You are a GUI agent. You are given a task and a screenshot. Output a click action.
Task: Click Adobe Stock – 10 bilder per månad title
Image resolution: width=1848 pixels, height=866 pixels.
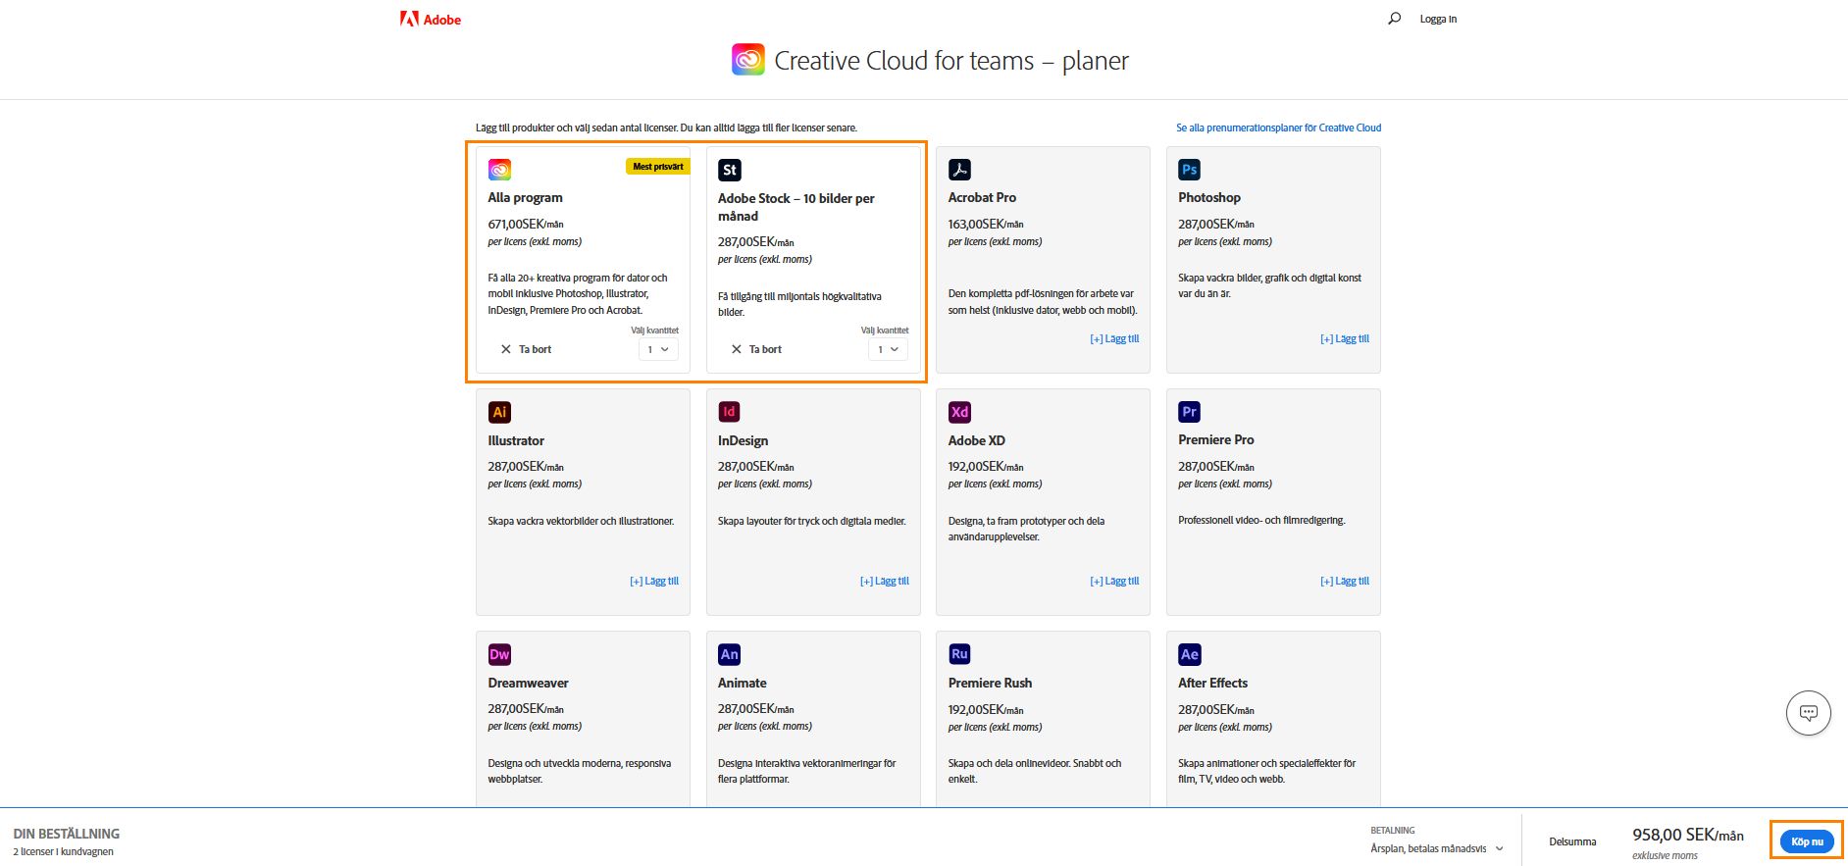pyautogui.click(x=796, y=207)
